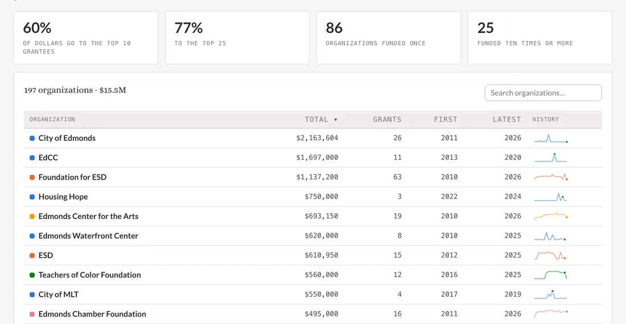626x324 pixels.
Task: View Teachers of Color Foundation sparkline
Action: pyautogui.click(x=550, y=275)
